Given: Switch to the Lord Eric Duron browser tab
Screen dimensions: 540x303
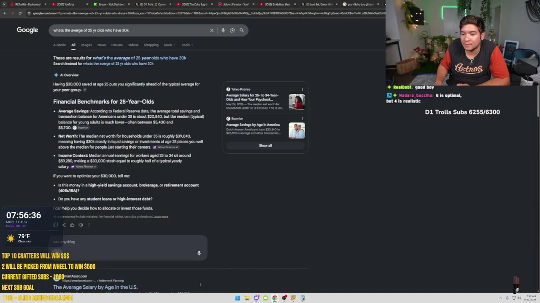Looking at the screenshot, I should [319, 4].
